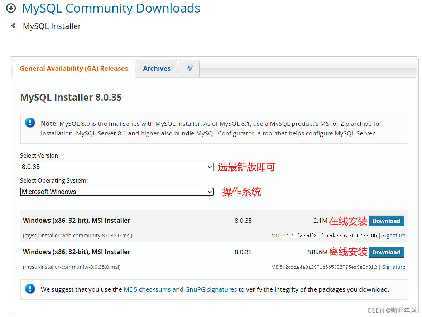
Task: Click the MySQL Community Downloads heading link
Action: click(x=111, y=8)
